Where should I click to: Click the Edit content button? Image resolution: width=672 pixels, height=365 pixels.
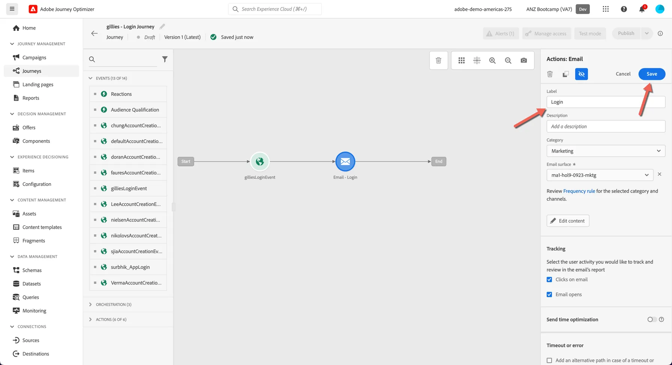tap(568, 221)
